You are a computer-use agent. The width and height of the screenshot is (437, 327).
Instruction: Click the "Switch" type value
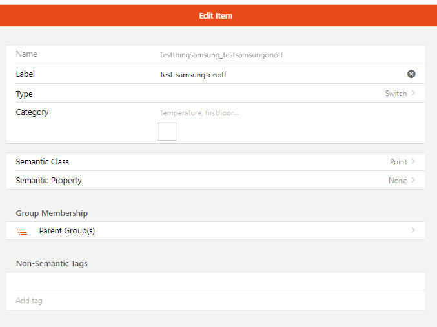click(396, 94)
